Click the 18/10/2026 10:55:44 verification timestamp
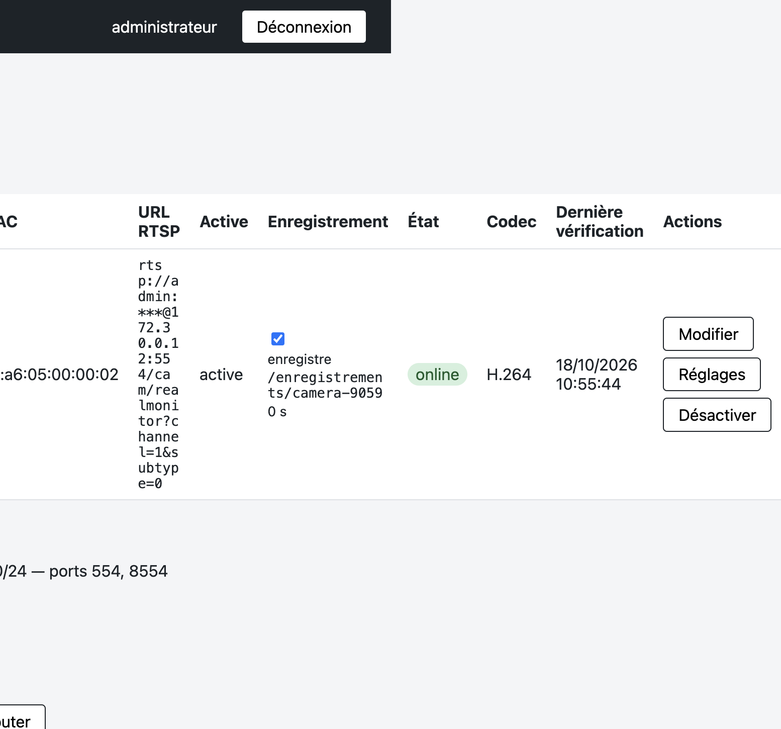The height and width of the screenshot is (729, 781). 597,375
